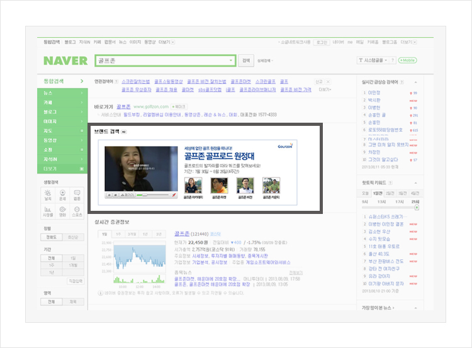The width and height of the screenshot is (472, 348).
Task: Click the question mark beside 시스템글꼴
Action: (x=393, y=60)
